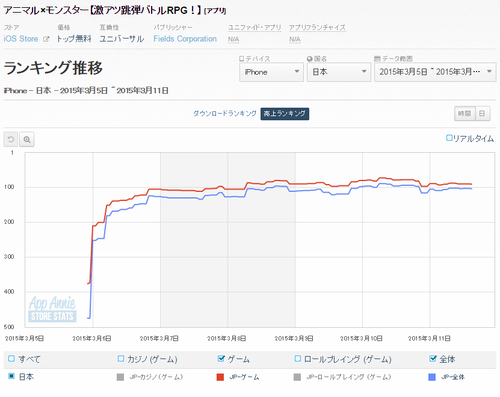Check the すべて checkbox
Viewport: 500px width, 397px height.
tap(11, 359)
